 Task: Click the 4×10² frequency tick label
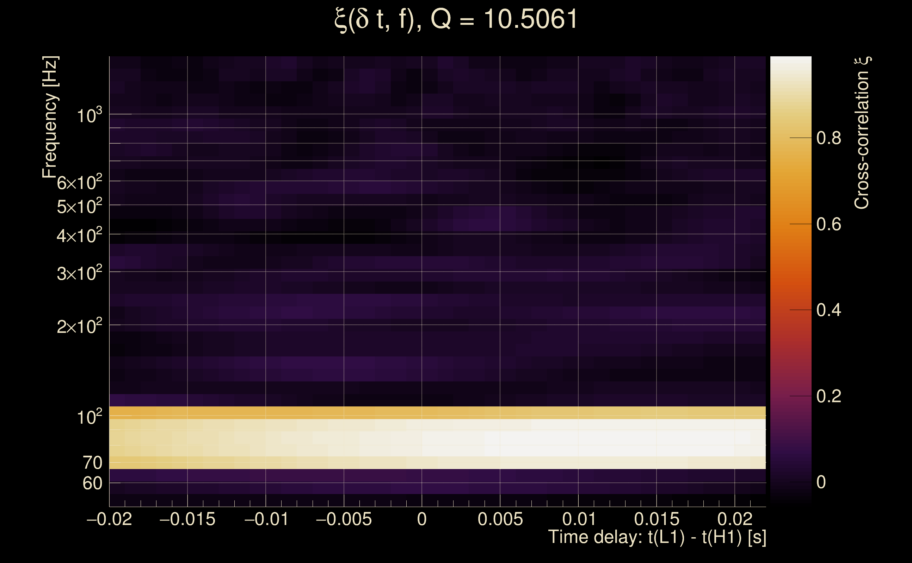[x=79, y=235]
